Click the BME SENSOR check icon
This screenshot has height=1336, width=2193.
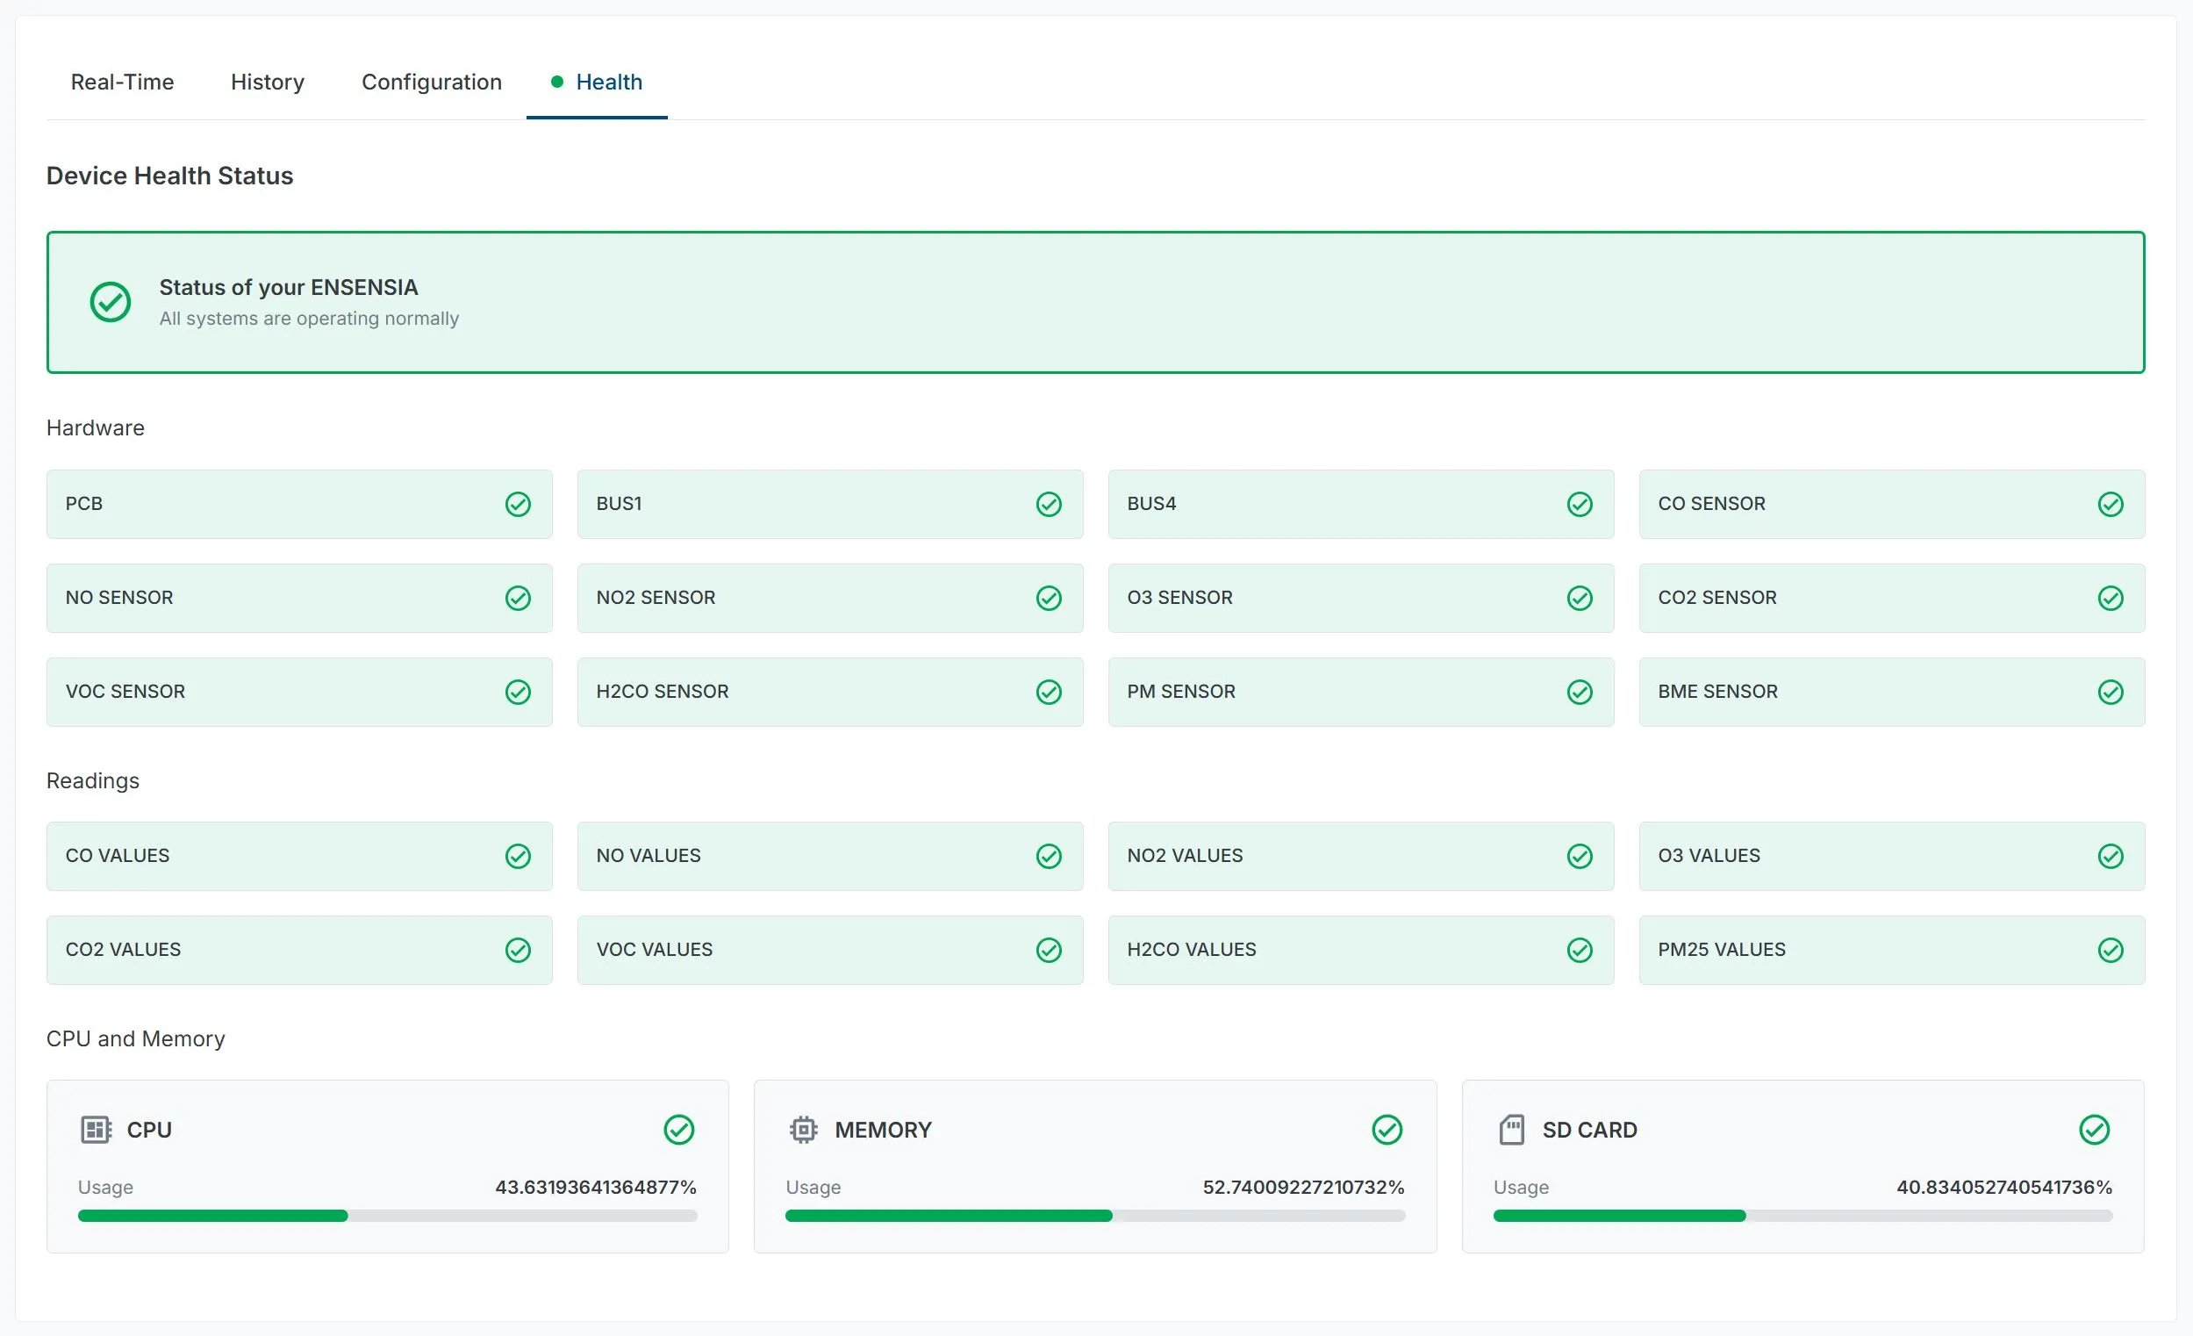pyautogui.click(x=2111, y=693)
